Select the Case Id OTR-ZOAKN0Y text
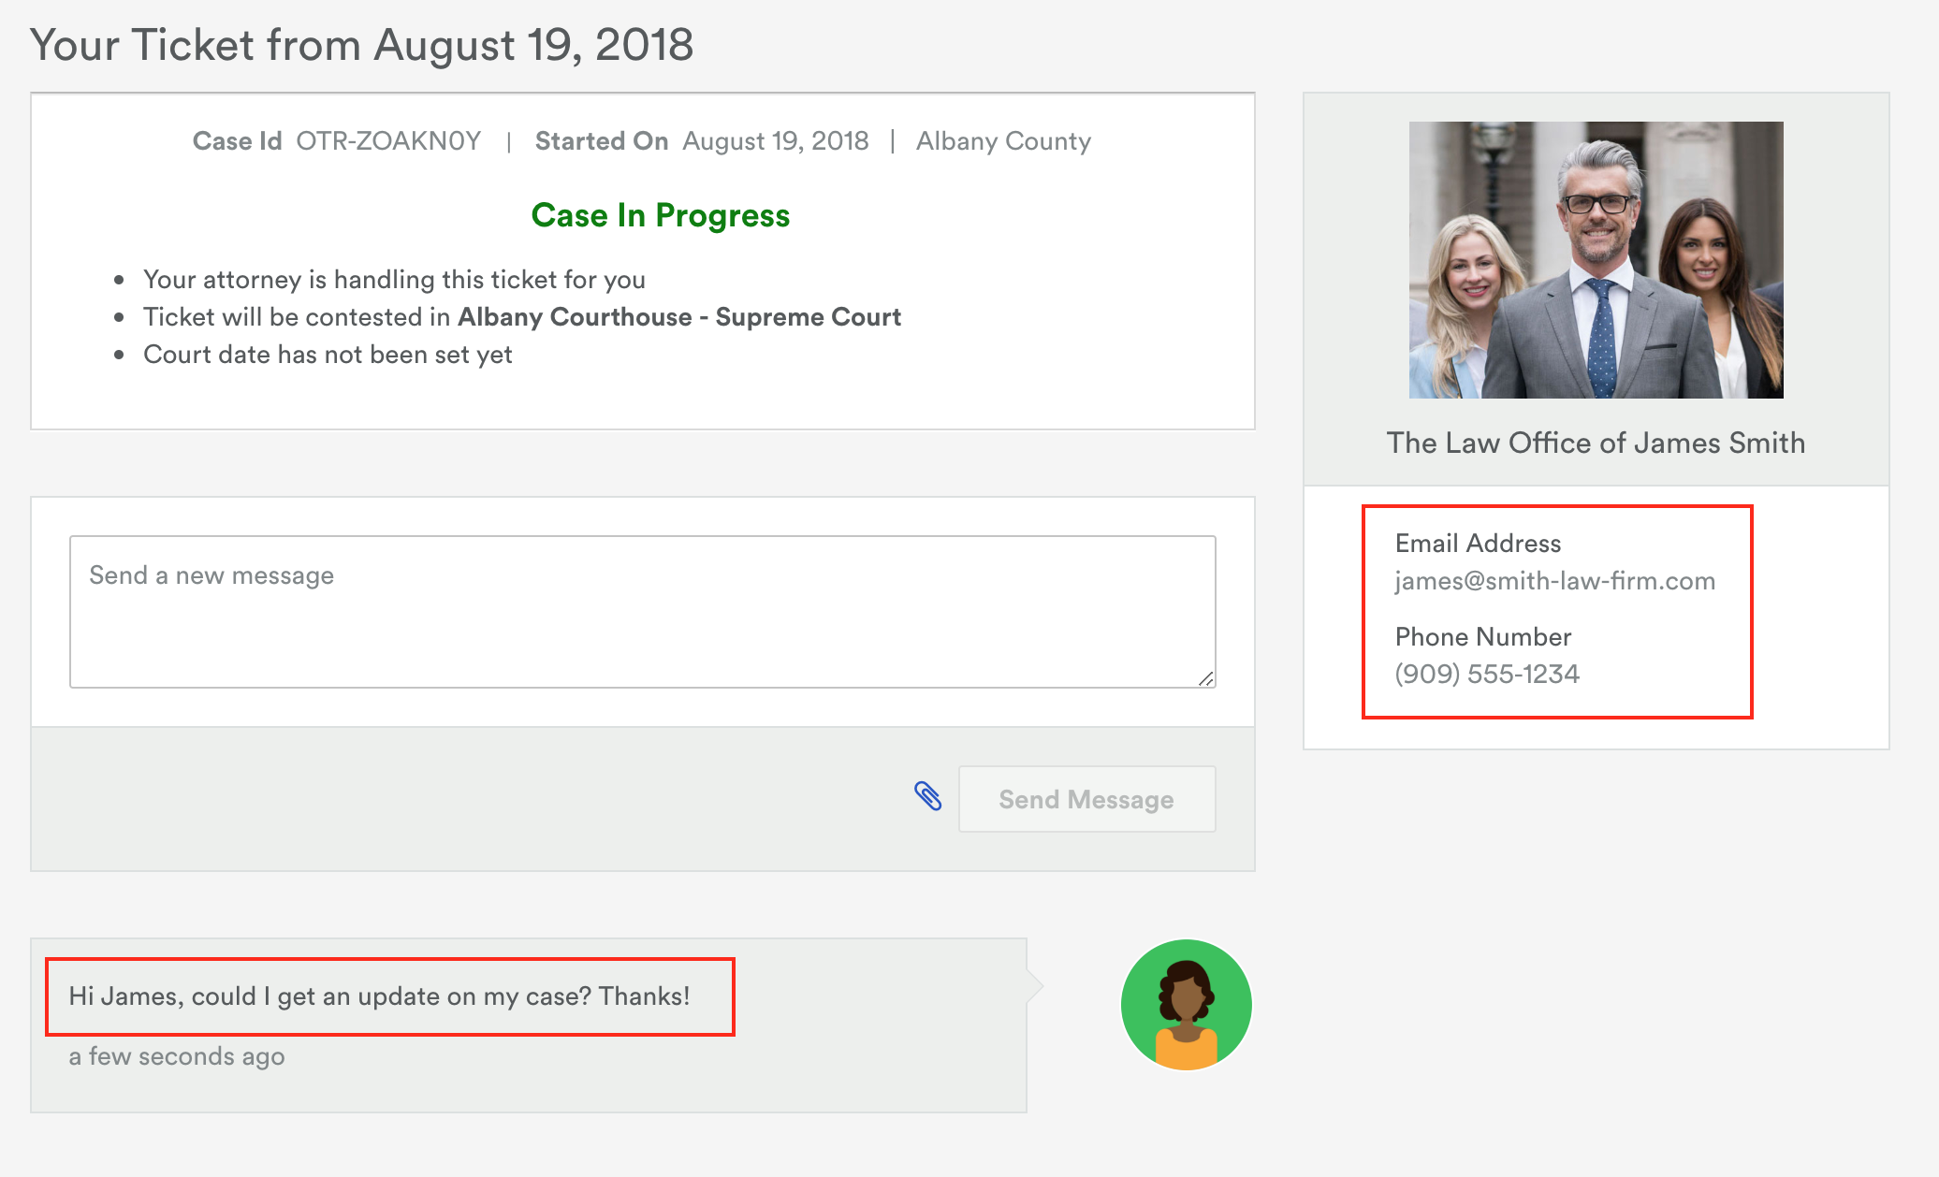1939x1177 pixels. pyautogui.click(x=388, y=141)
